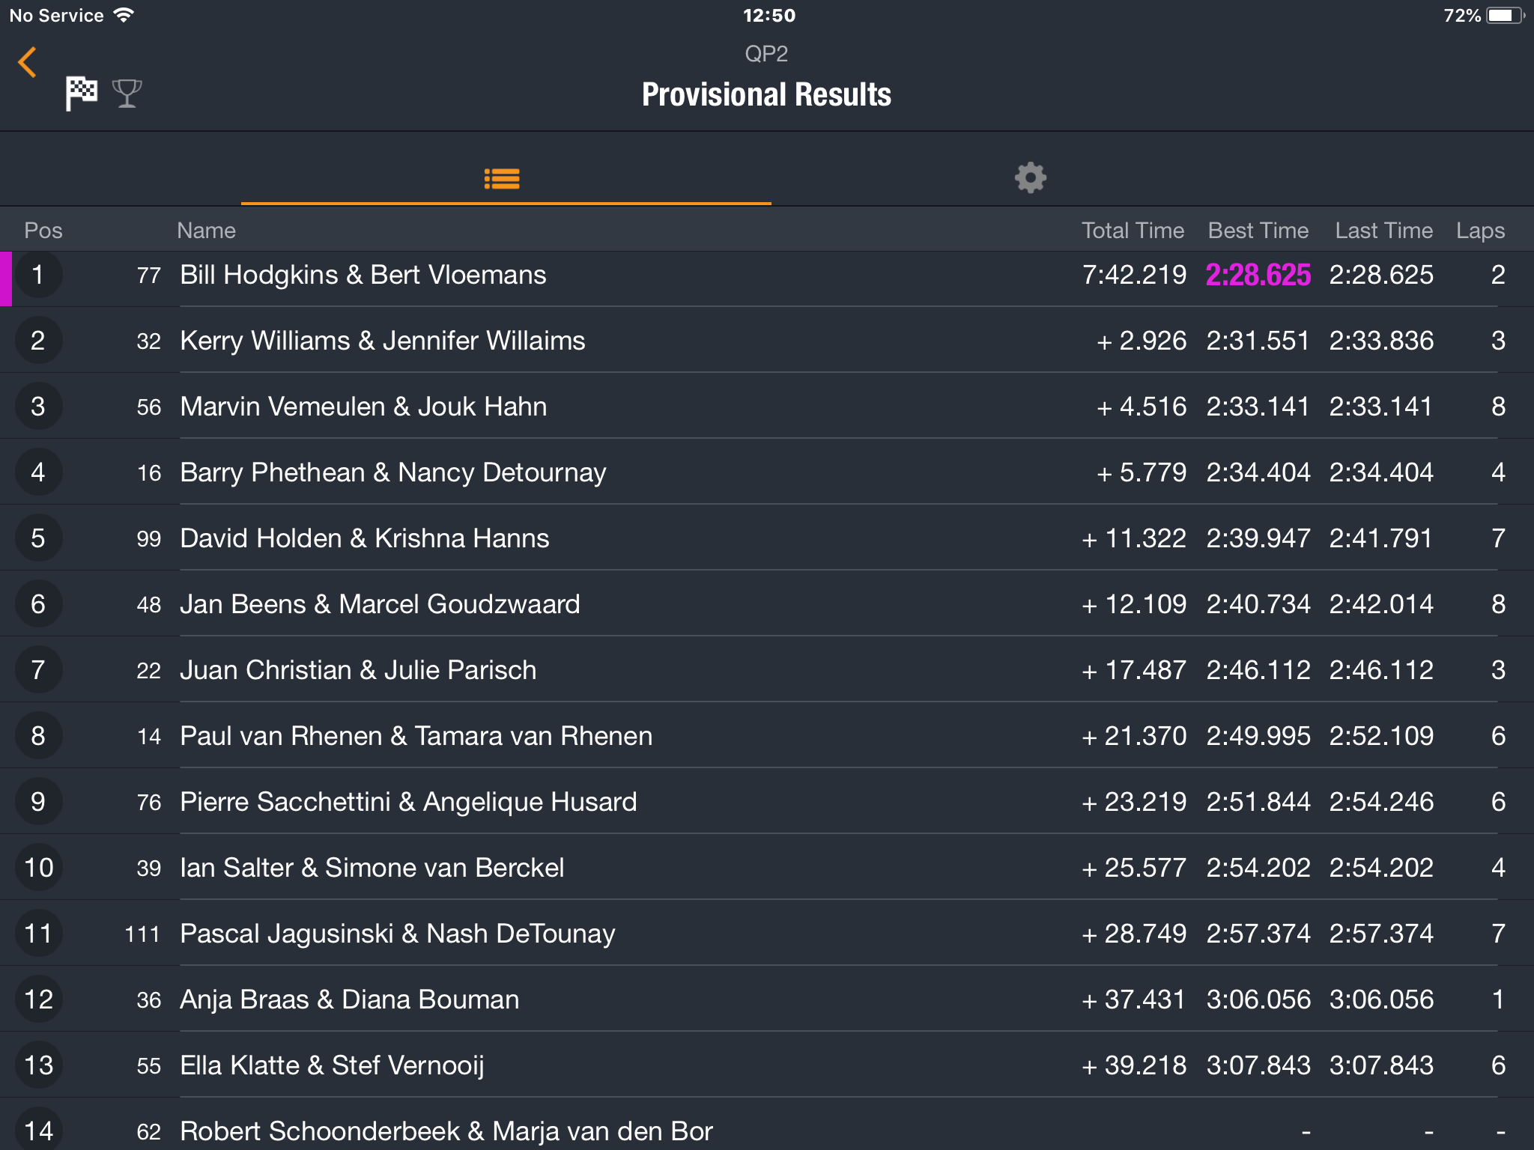This screenshot has height=1150, width=1534.
Task: Open Bill Hodgkins & Bert Vloemans row
Action: (x=767, y=276)
